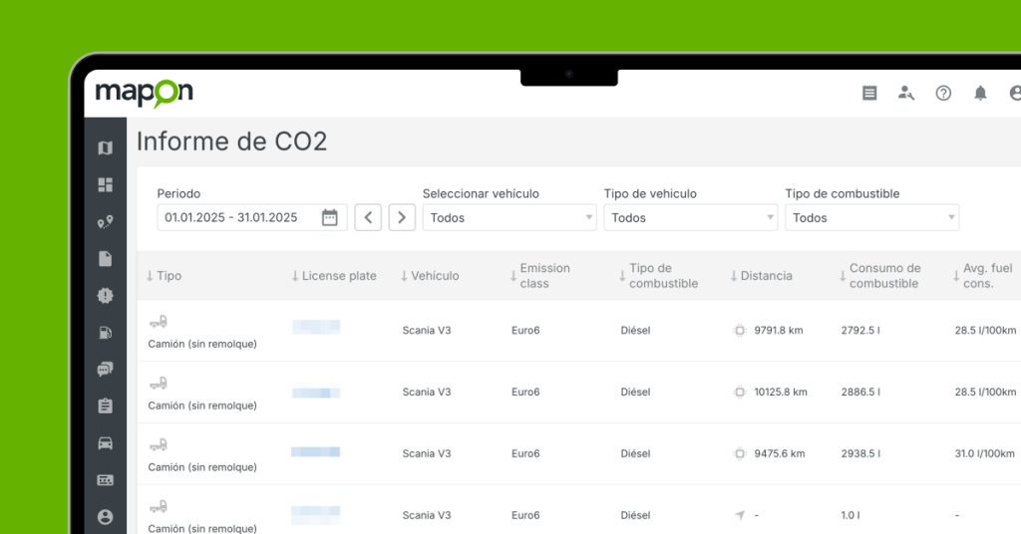Click the fuel consumption 2792.5 l
The image size is (1021, 534).
(860, 331)
